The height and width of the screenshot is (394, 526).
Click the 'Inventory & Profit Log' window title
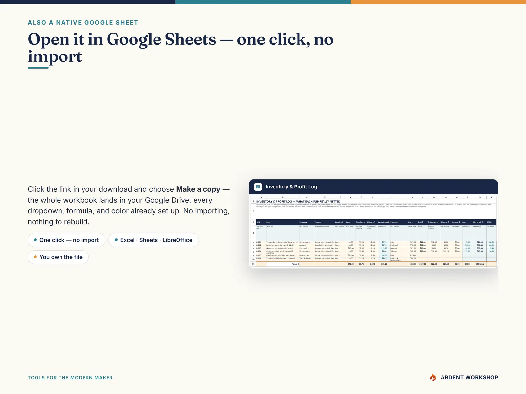291,187
